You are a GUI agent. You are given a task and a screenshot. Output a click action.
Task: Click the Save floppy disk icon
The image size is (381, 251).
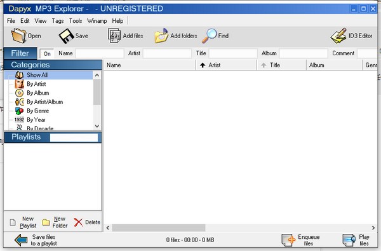click(x=66, y=36)
